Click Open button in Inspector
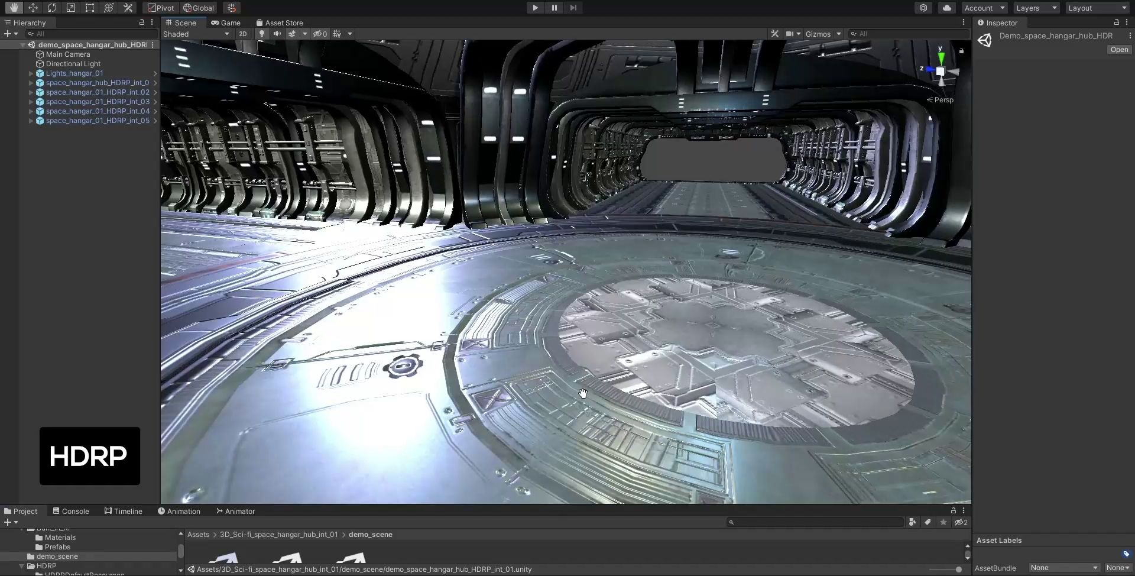The height and width of the screenshot is (576, 1135). pos(1119,50)
